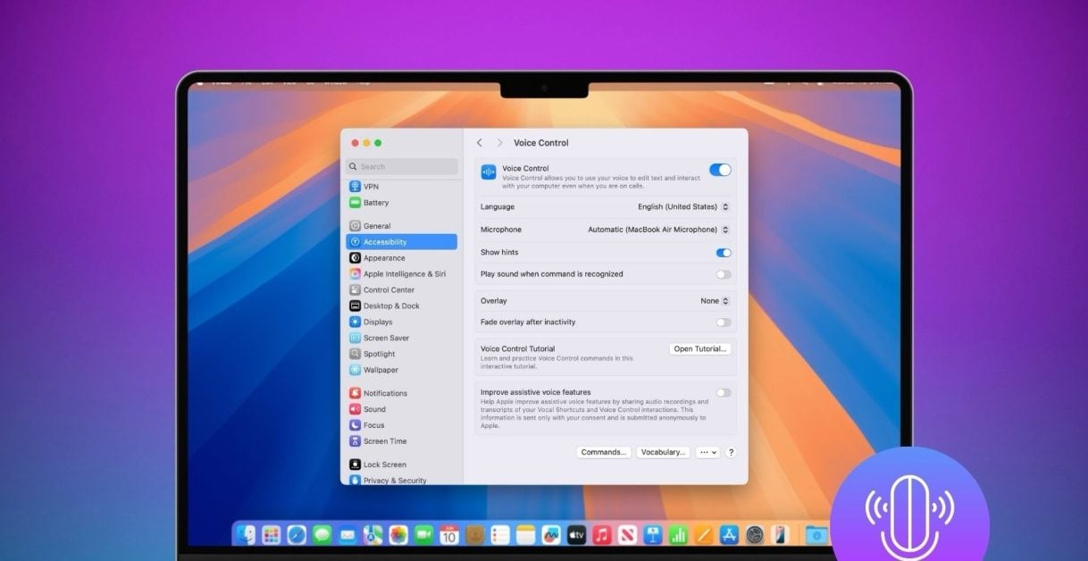
Task: Open the Commands dialog
Action: 604,453
